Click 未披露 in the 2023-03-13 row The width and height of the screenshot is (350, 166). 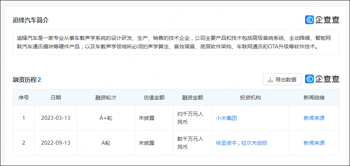tap(147, 118)
